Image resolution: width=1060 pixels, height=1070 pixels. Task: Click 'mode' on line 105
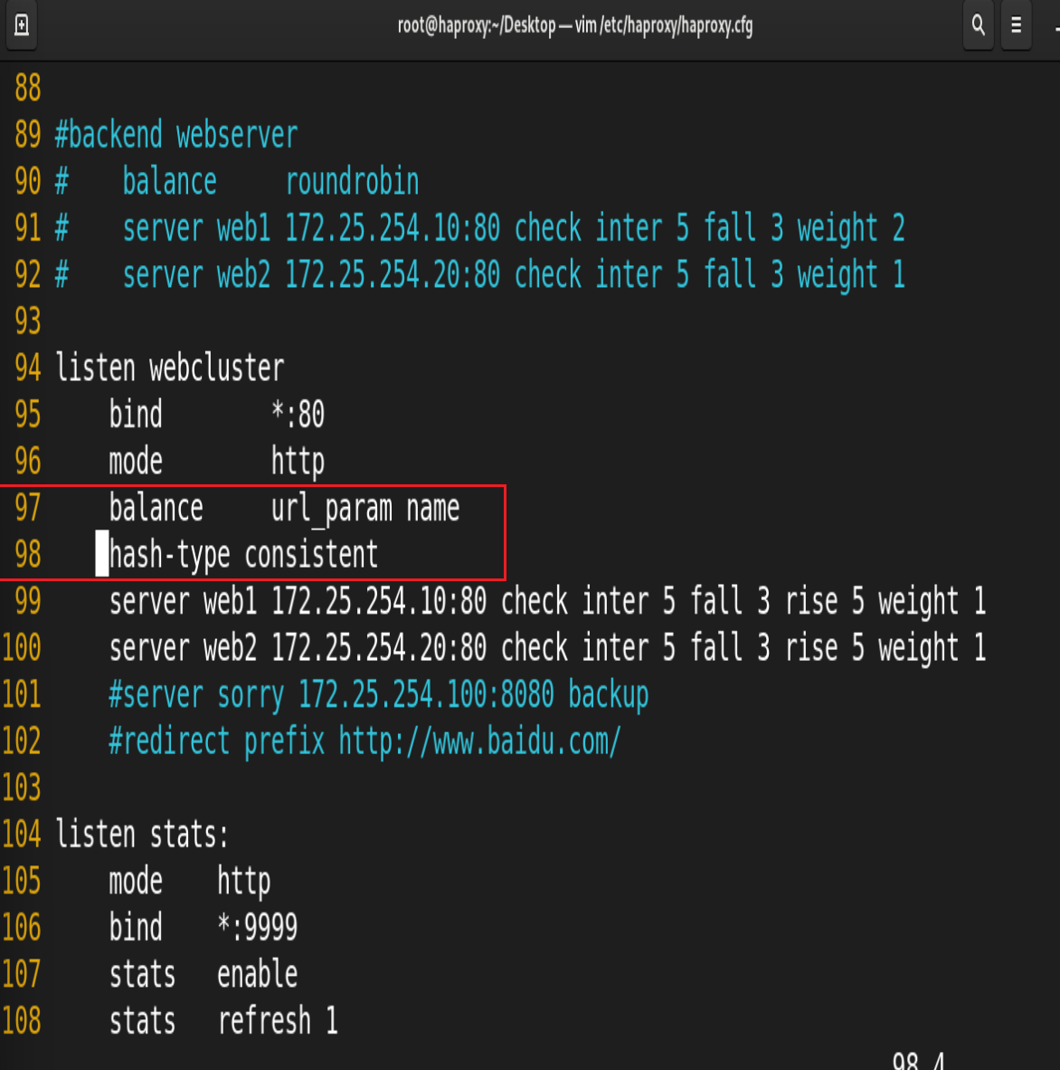136,881
